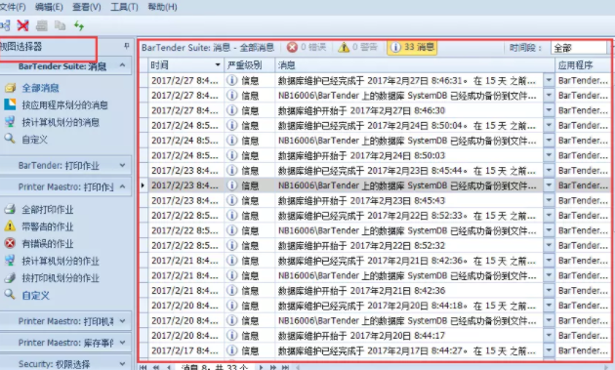Pin the 视图选择器 panel
This screenshot has height=370, width=615.
pyautogui.click(x=127, y=46)
